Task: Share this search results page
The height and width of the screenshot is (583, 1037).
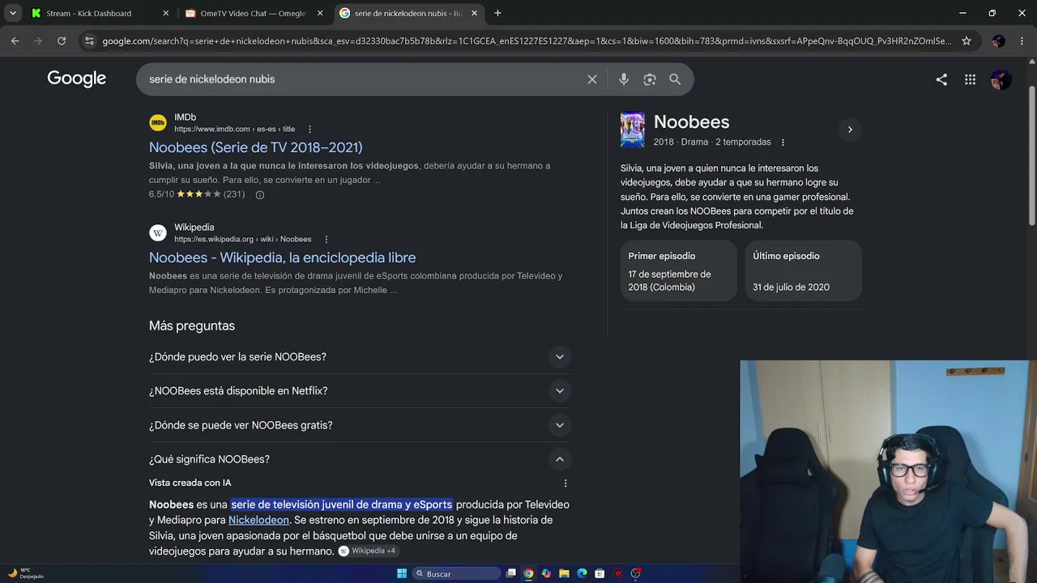Action: pyautogui.click(x=941, y=79)
